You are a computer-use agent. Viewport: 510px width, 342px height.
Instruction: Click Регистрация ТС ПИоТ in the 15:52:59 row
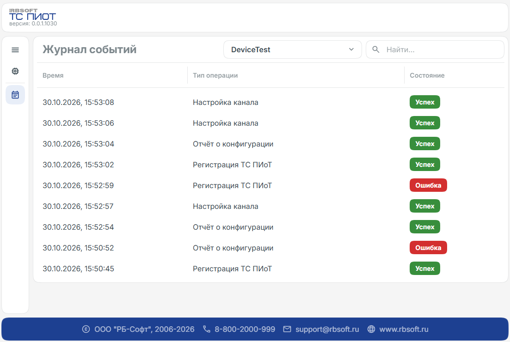(x=232, y=186)
